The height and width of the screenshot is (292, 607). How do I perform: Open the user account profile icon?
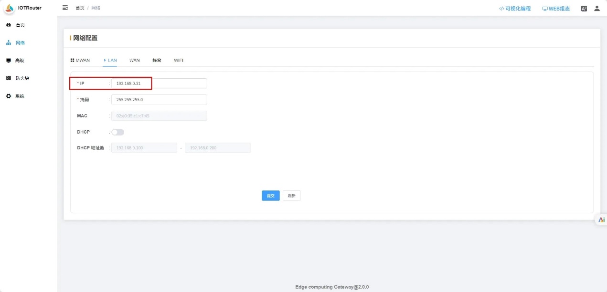(596, 9)
